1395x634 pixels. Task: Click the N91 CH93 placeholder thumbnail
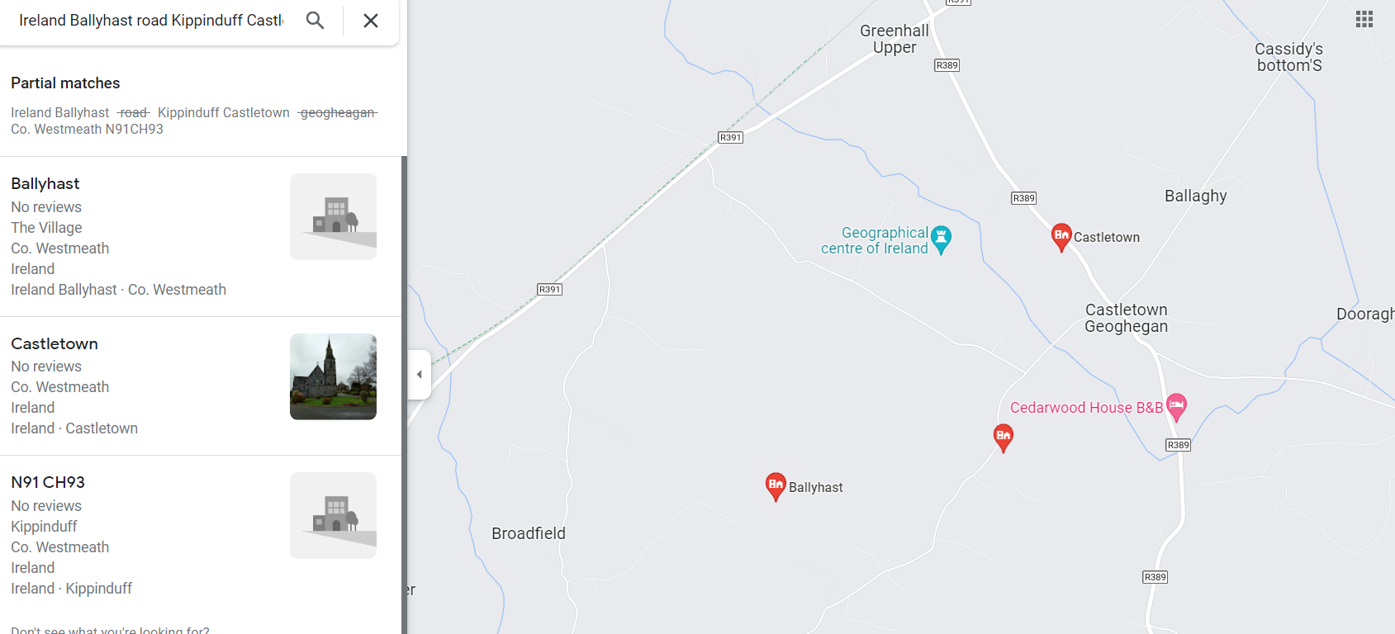coord(333,515)
